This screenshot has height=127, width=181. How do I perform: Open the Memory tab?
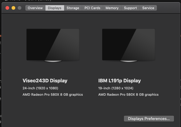pos(112,8)
